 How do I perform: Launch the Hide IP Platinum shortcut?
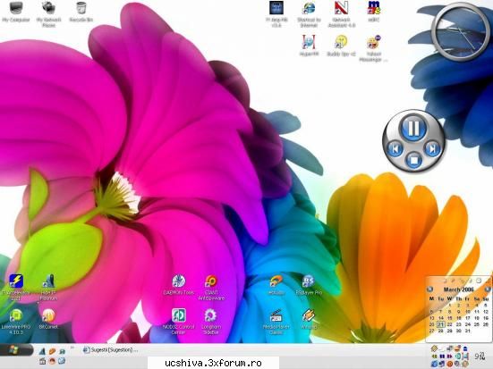pos(48,287)
